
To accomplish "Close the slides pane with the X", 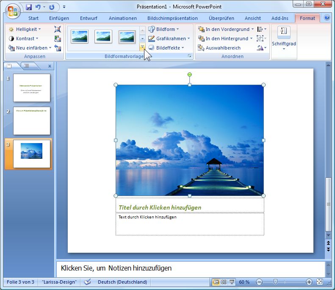I will (50, 66).
